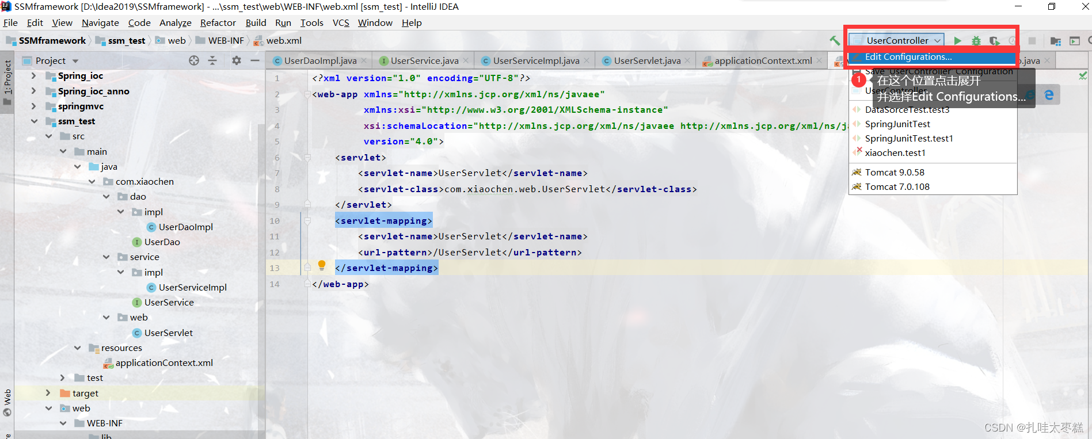Click the run anything window icon in the toolbar

click(x=1075, y=40)
